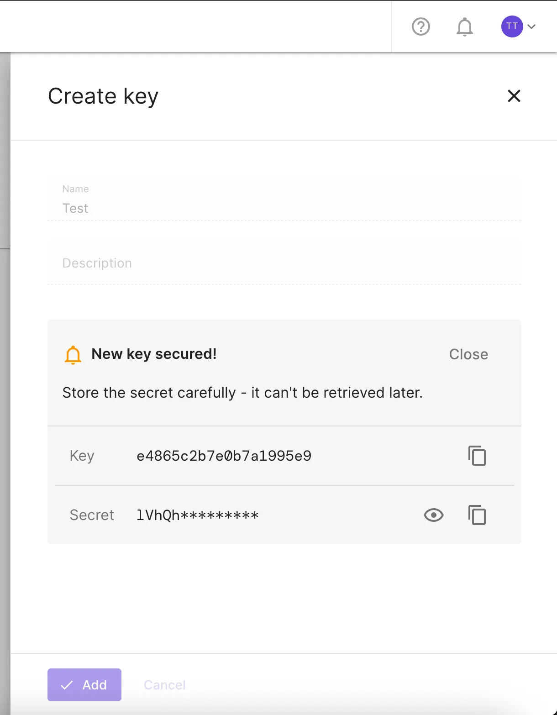Copy the Key value to clipboard

[x=477, y=456]
